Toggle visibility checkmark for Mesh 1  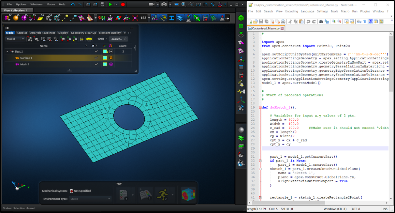click(x=96, y=64)
